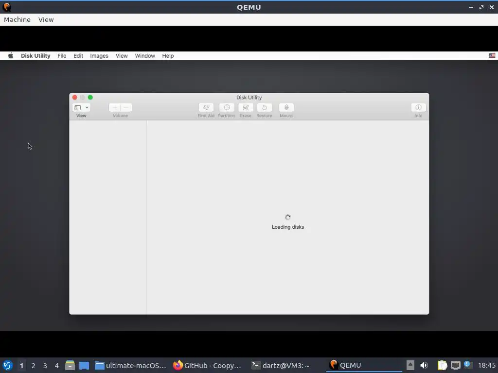Open the Apple menu
This screenshot has width=498, height=373.
pos(11,56)
